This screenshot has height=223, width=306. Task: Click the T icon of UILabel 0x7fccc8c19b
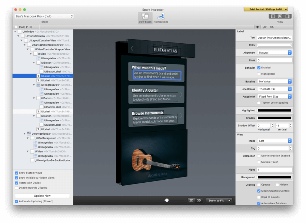[39, 129]
